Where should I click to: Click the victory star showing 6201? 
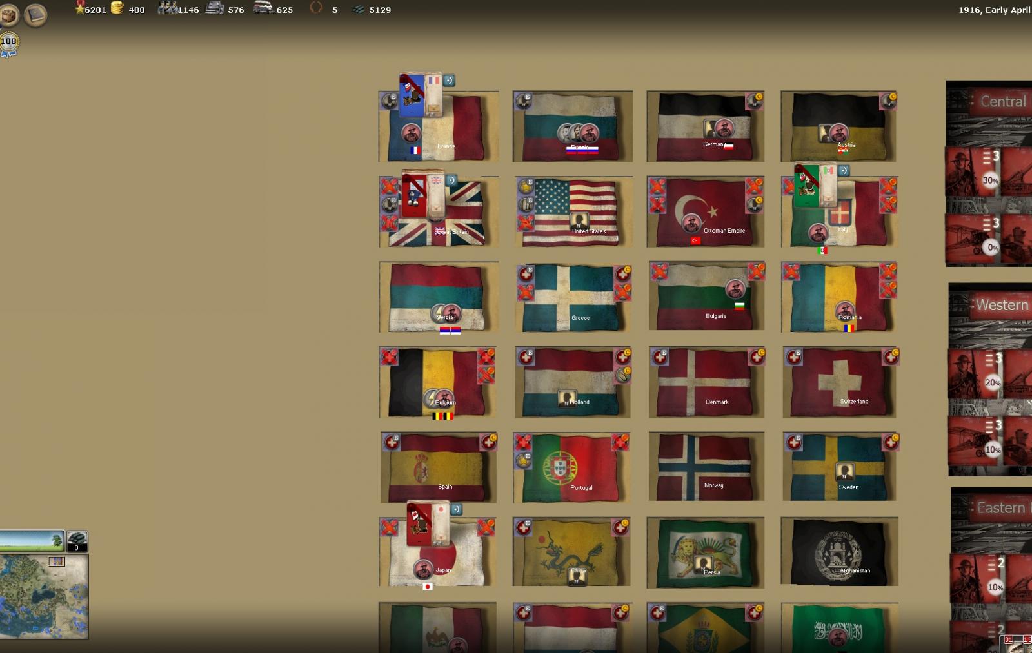click(x=80, y=8)
